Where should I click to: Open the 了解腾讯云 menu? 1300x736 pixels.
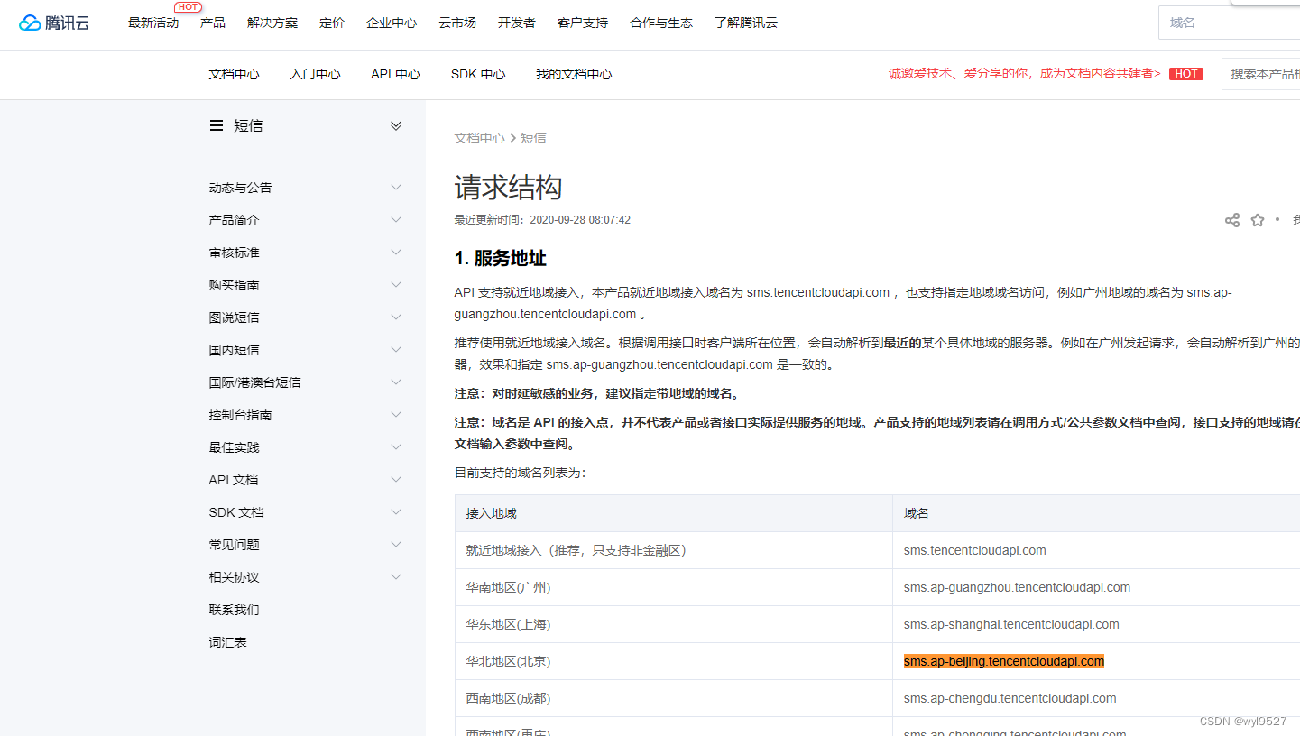(x=746, y=23)
